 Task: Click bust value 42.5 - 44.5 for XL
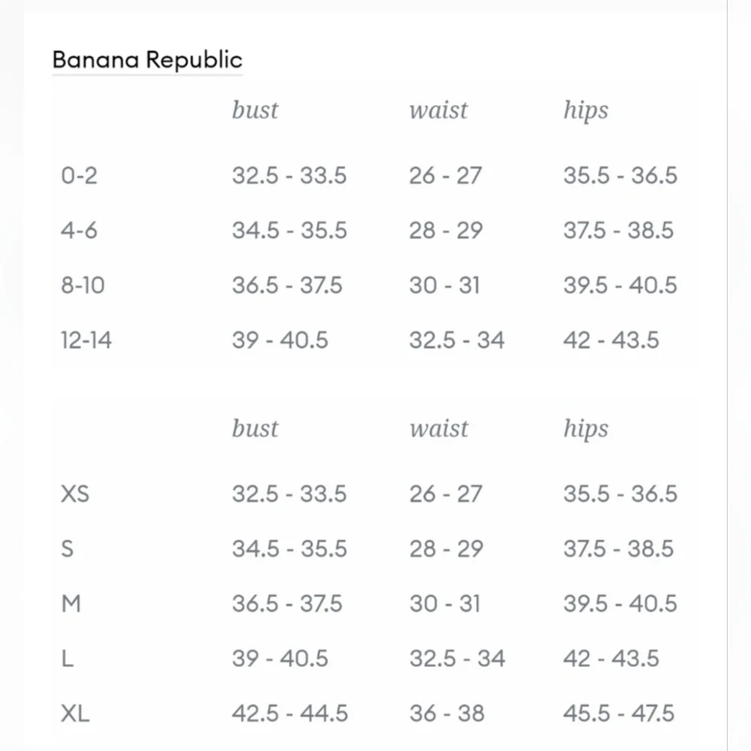[290, 713]
